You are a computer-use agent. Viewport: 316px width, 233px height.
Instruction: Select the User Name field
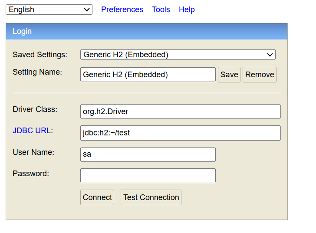[148, 154]
